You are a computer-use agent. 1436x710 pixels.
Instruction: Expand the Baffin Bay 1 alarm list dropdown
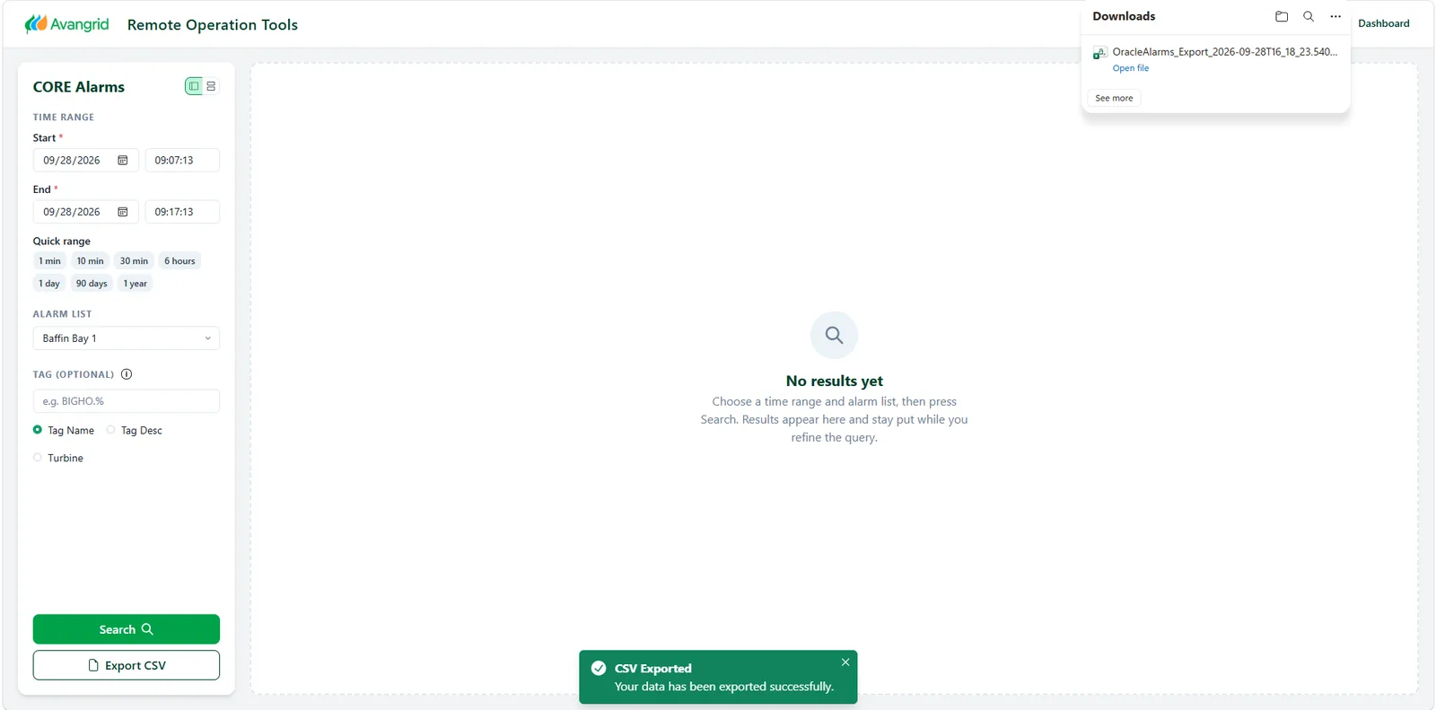pyautogui.click(x=127, y=338)
